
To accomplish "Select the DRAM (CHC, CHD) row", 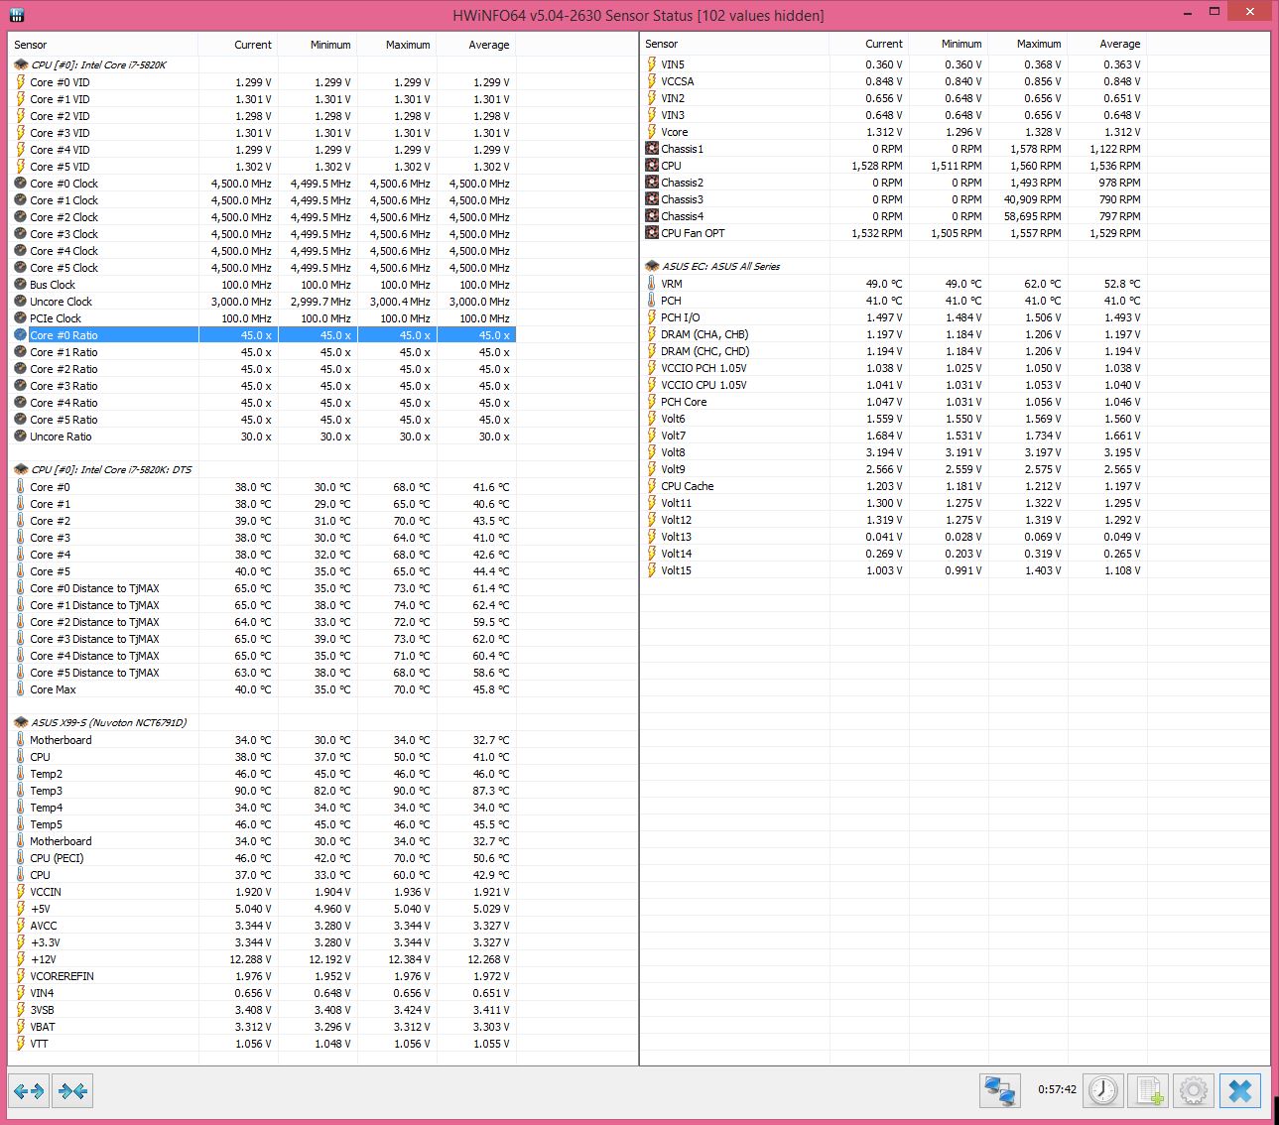I will 895,351.
